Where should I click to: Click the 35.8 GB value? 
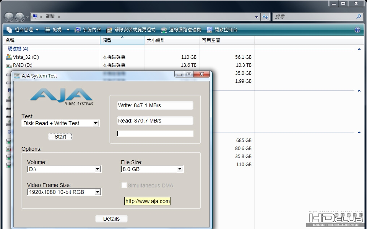(x=243, y=156)
